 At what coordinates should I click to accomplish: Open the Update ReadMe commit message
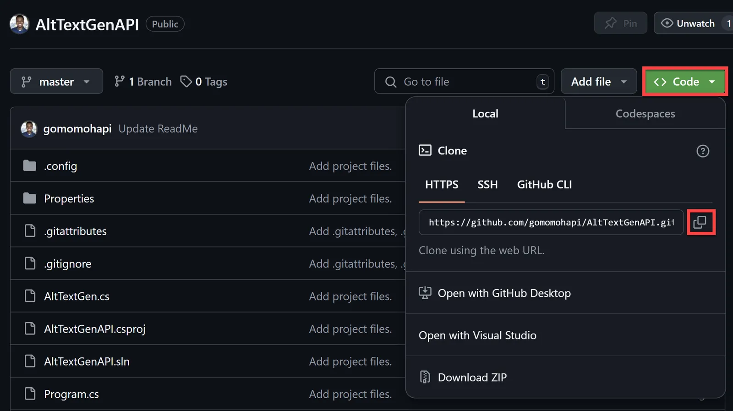click(158, 129)
